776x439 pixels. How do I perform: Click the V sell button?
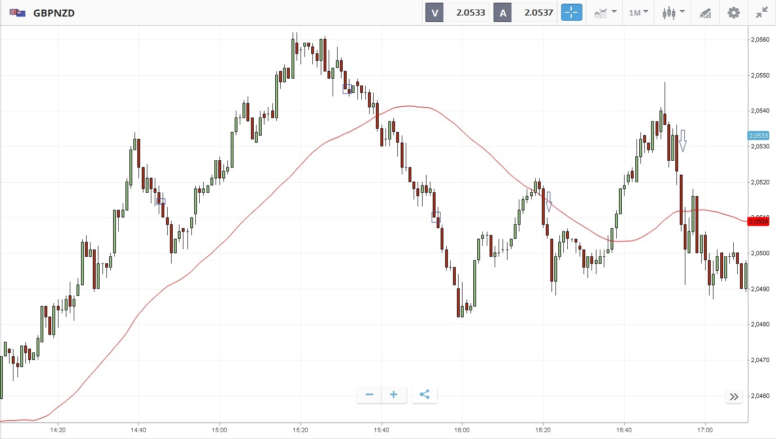pos(434,12)
